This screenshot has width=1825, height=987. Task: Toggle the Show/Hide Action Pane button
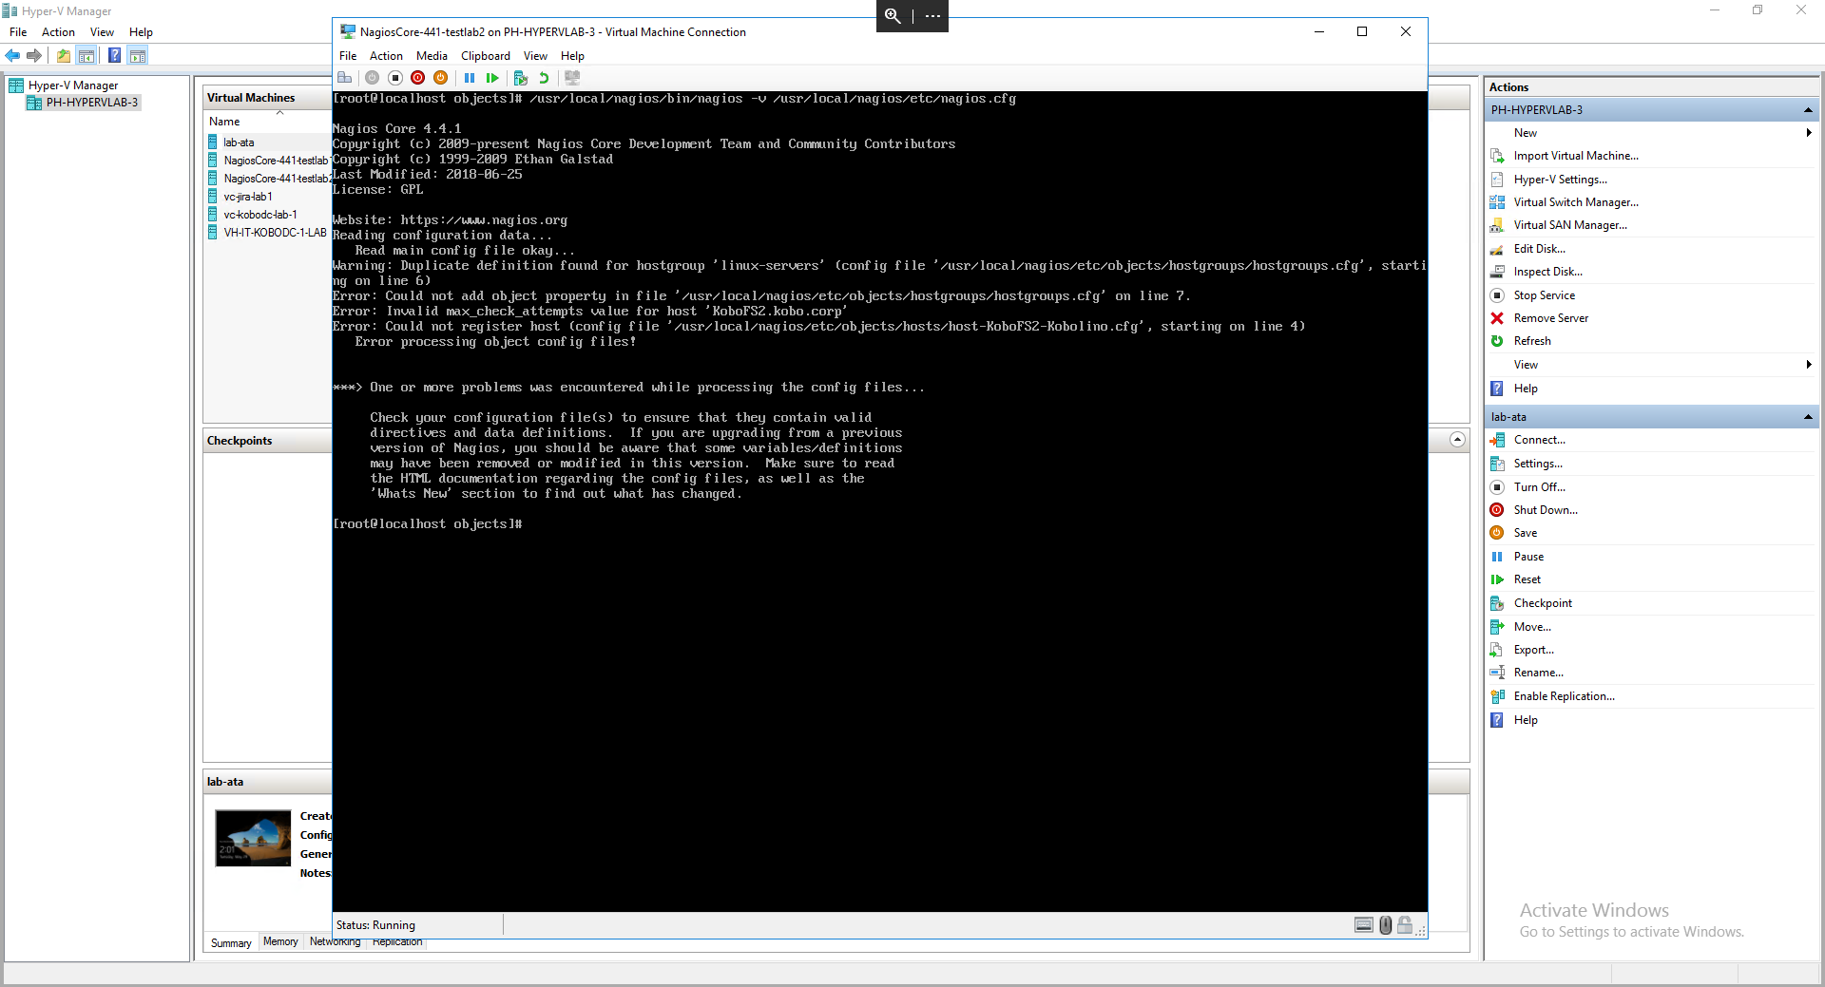pos(138,56)
